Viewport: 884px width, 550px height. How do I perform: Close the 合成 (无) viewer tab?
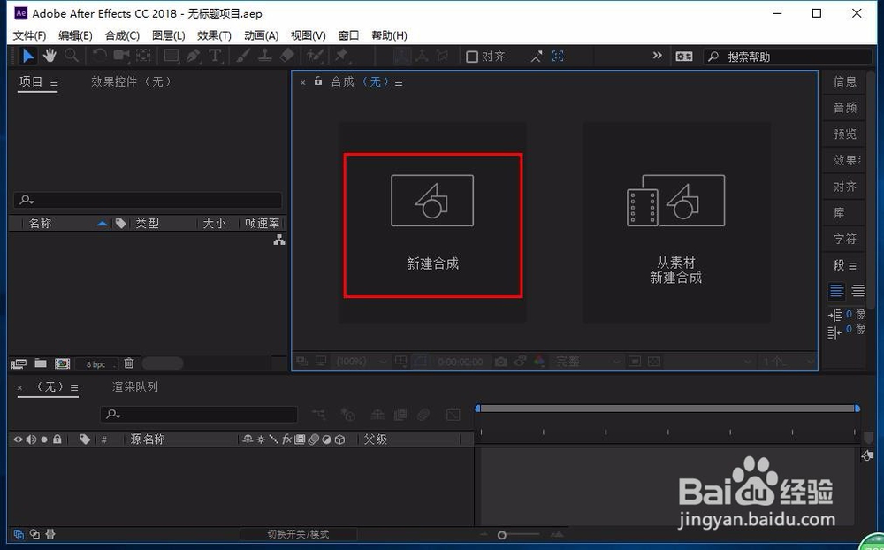[x=302, y=82]
